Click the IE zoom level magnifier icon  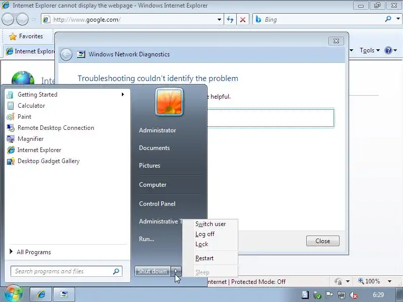(x=361, y=281)
